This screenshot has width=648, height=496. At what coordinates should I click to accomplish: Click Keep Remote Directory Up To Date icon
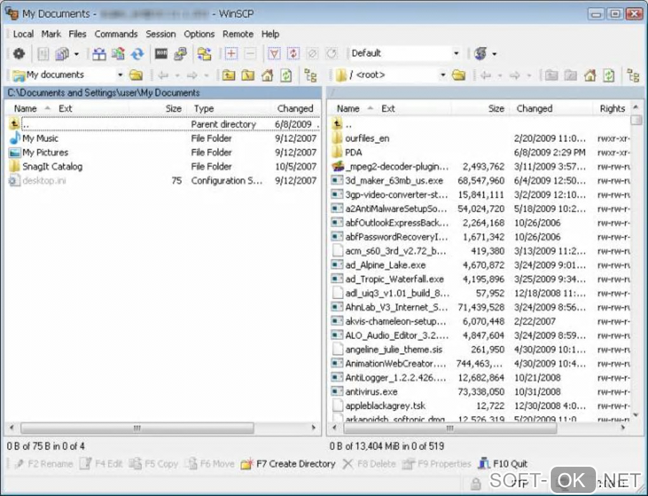click(x=118, y=54)
